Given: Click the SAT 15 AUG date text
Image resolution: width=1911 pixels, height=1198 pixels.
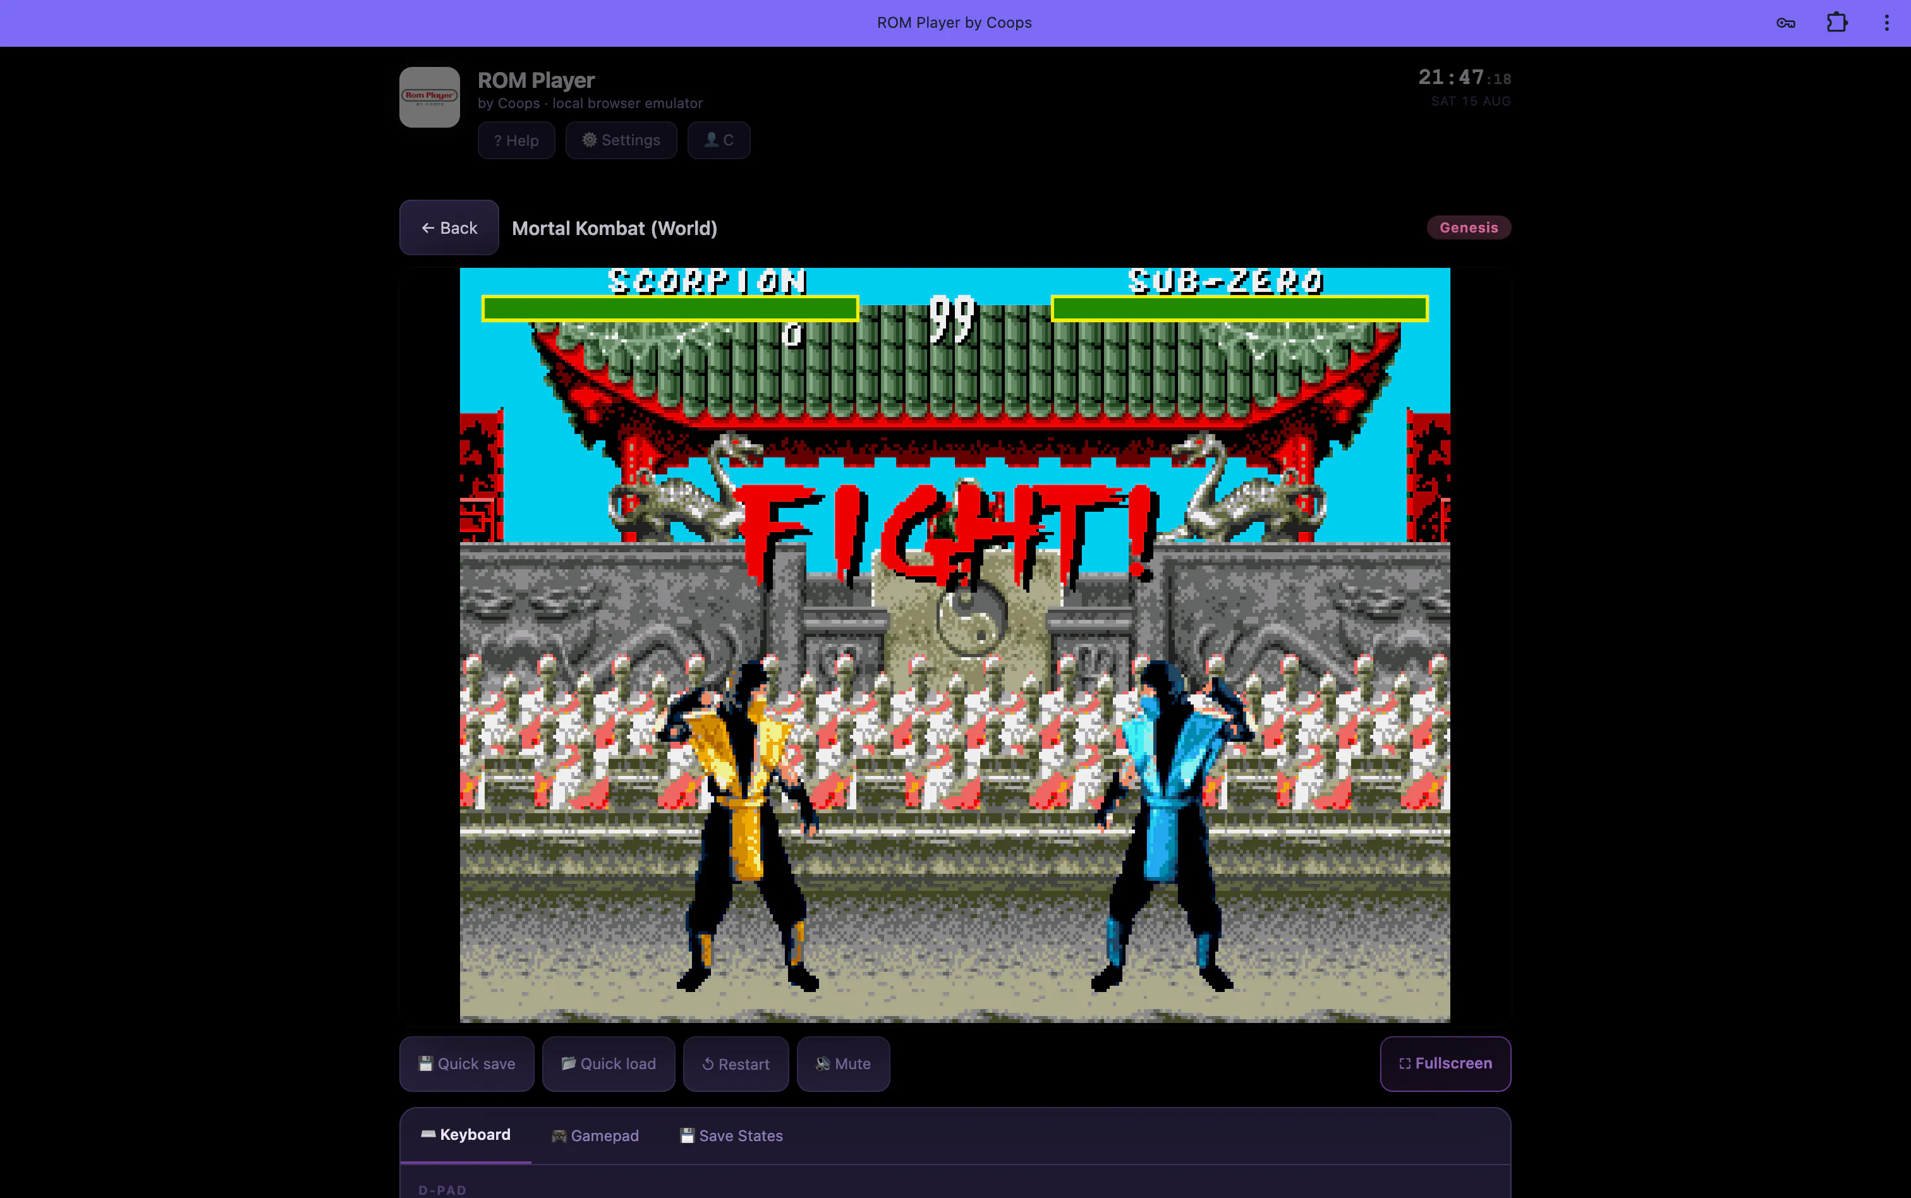Looking at the screenshot, I should point(1471,102).
